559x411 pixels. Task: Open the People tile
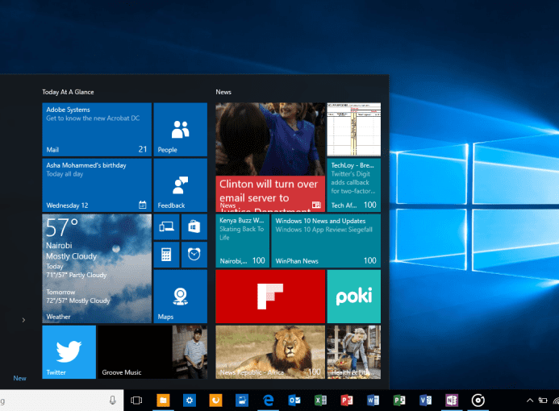(x=181, y=130)
